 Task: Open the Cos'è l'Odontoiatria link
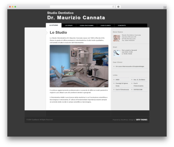139,84
